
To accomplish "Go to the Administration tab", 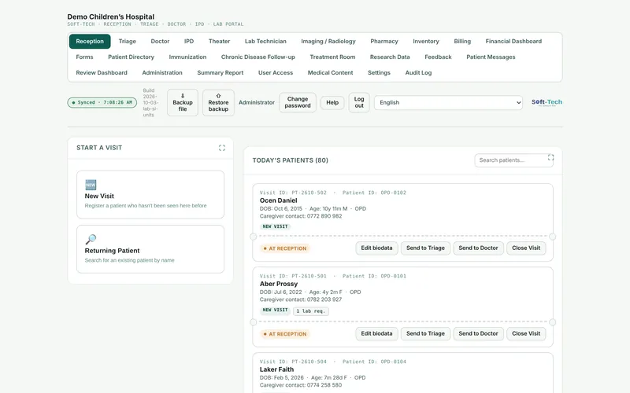I will (162, 72).
